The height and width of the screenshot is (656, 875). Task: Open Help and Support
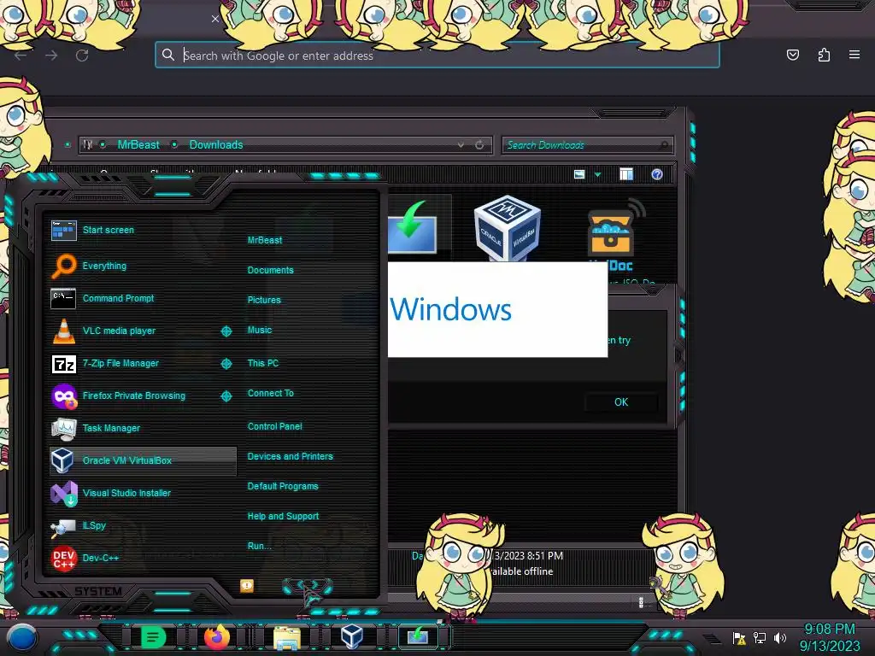click(x=283, y=516)
